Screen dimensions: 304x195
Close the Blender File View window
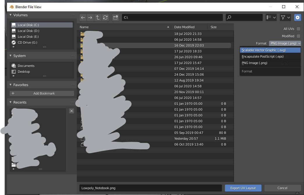click(x=297, y=7)
